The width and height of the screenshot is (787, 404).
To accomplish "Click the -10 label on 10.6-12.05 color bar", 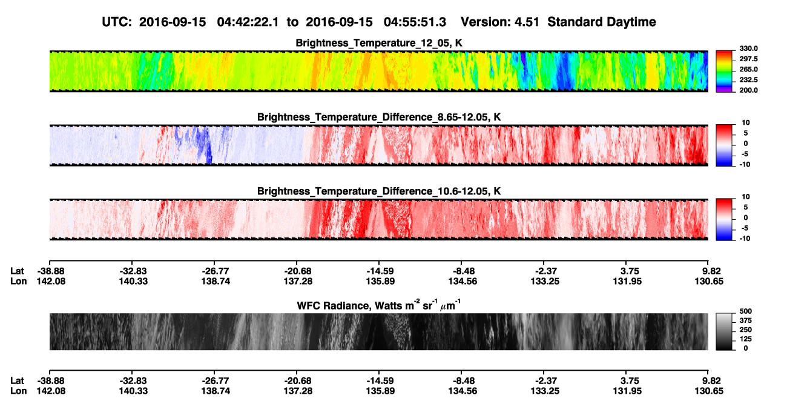I will [744, 238].
